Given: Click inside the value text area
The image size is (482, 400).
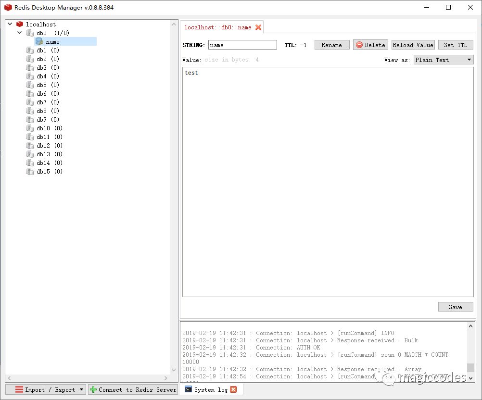Looking at the screenshot, I should [328, 182].
